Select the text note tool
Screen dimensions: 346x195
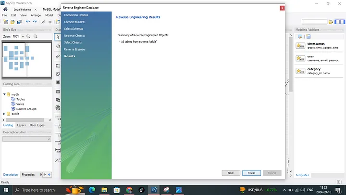point(58,74)
